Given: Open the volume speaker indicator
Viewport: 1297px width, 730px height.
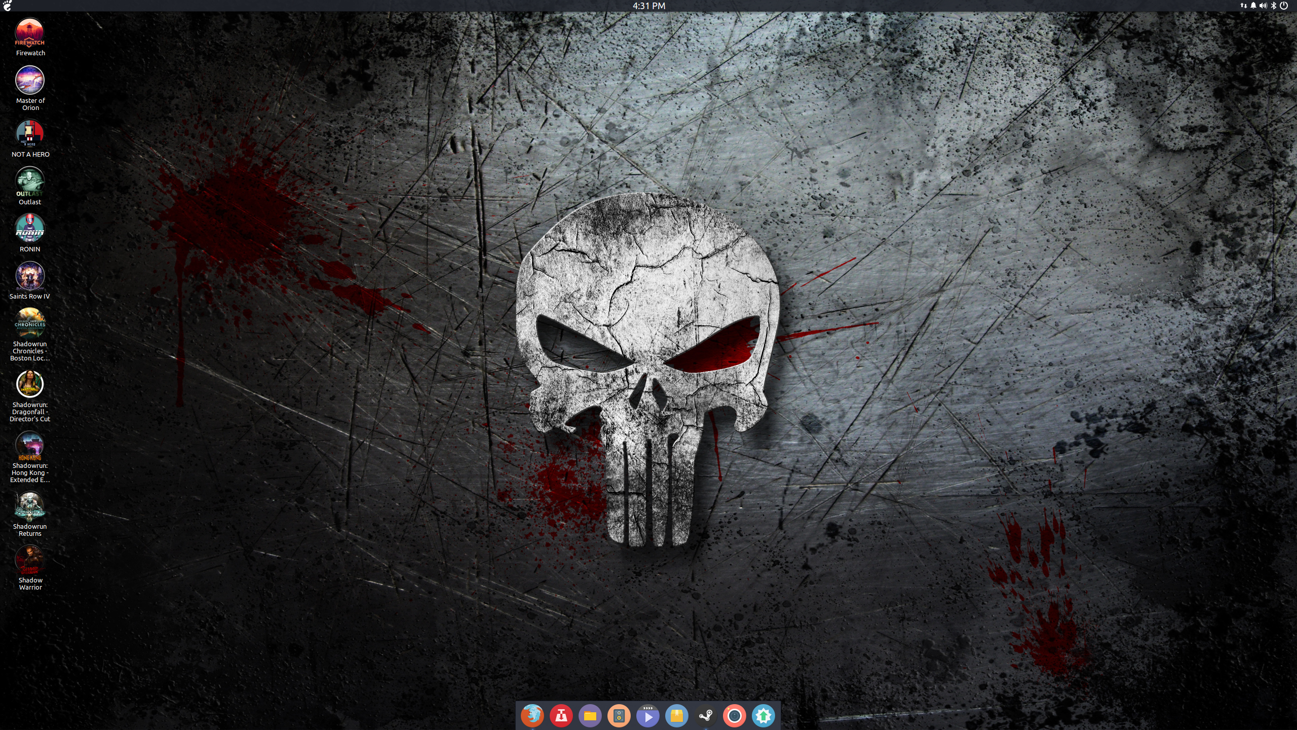Looking at the screenshot, I should coord(1263,6).
